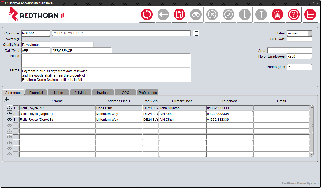The width and height of the screenshot is (321, 188).
Task: Click the address grid scrollbar down arrow
Action: coord(311,155)
